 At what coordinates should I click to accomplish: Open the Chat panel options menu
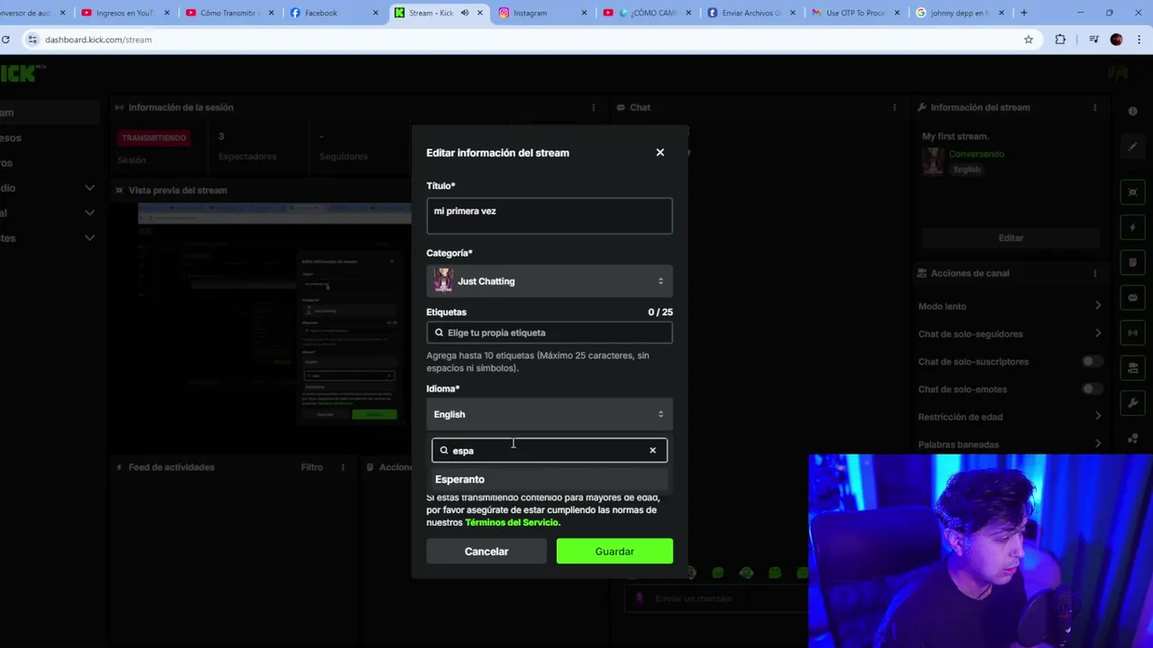click(894, 107)
